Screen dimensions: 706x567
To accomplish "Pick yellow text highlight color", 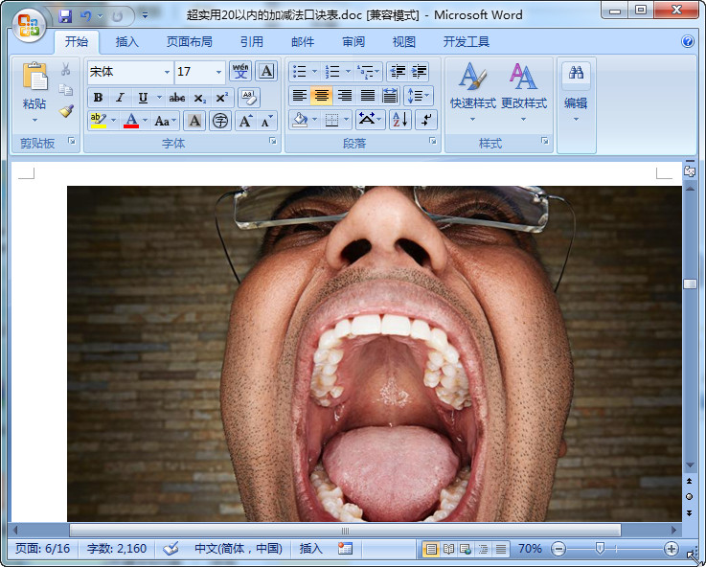I will click(x=98, y=121).
